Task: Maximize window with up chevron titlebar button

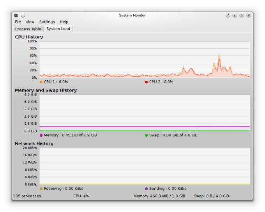Action: [x=242, y=15]
